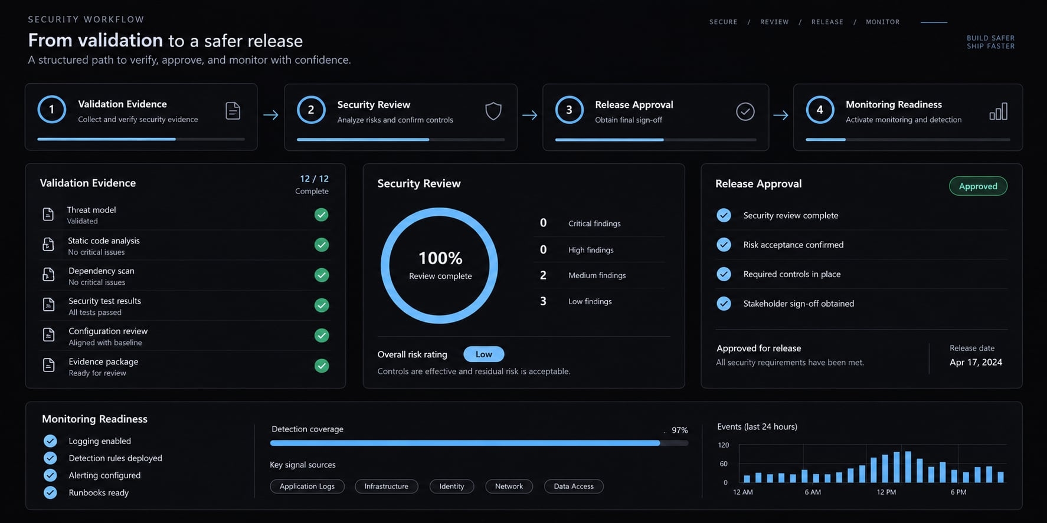Click the green check beside Configuration review

coord(322,335)
